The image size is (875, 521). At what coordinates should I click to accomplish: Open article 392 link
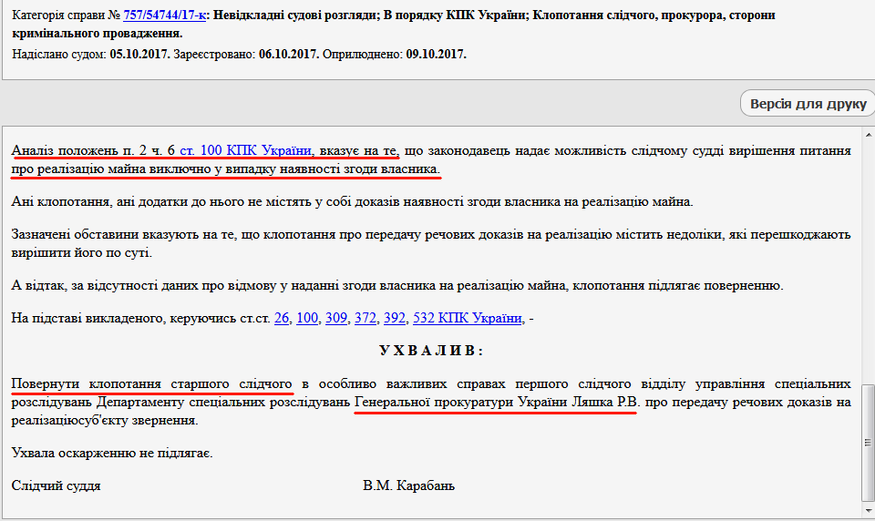395,318
